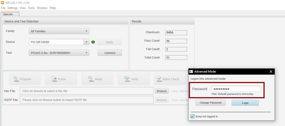Open the Family dropdown
The image size is (285, 126).
[x=59, y=31]
